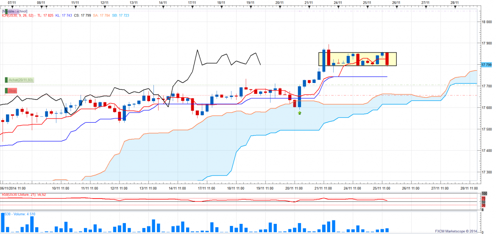Click the 17/11 date on the top axis
Viewport: 496px width, 234px height.
pyautogui.click(x=192, y=2)
